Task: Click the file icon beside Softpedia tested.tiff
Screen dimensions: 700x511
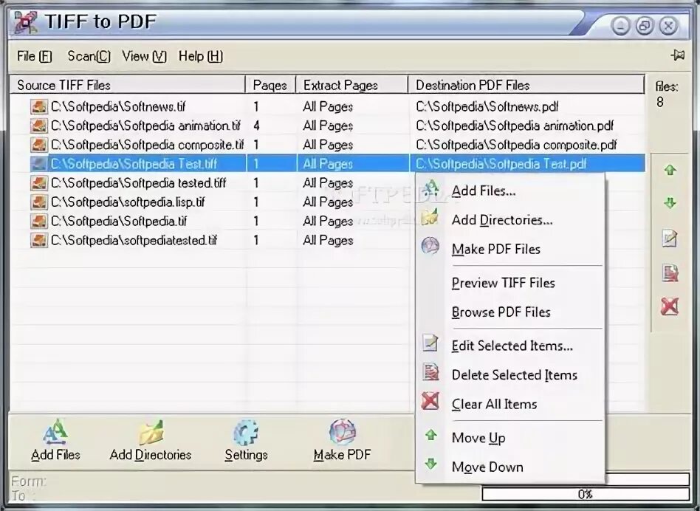Action: 39,183
